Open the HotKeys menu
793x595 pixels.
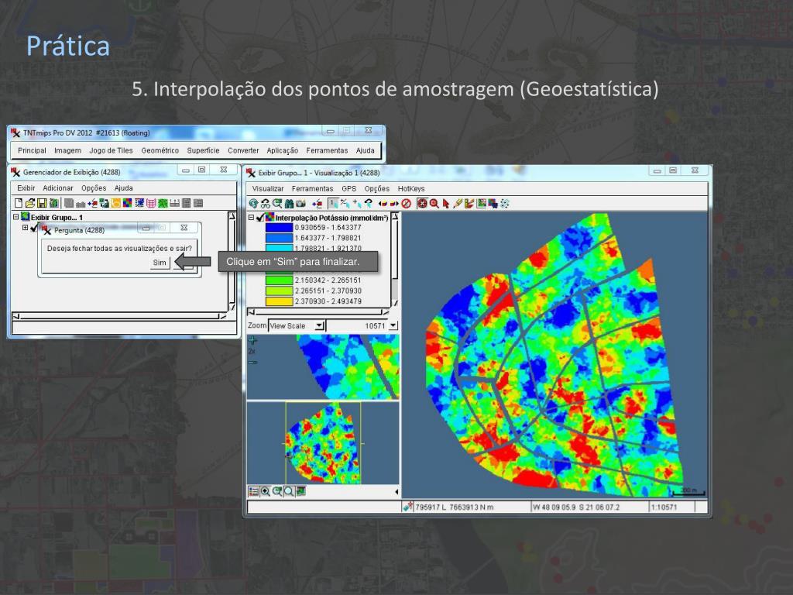pos(411,189)
